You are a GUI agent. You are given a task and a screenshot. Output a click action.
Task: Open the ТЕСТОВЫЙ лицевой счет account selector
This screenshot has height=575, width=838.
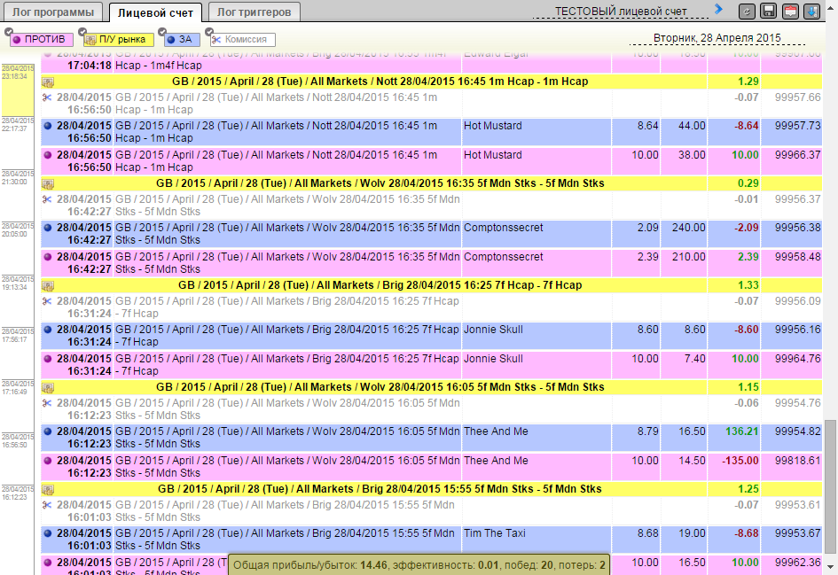[621, 12]
